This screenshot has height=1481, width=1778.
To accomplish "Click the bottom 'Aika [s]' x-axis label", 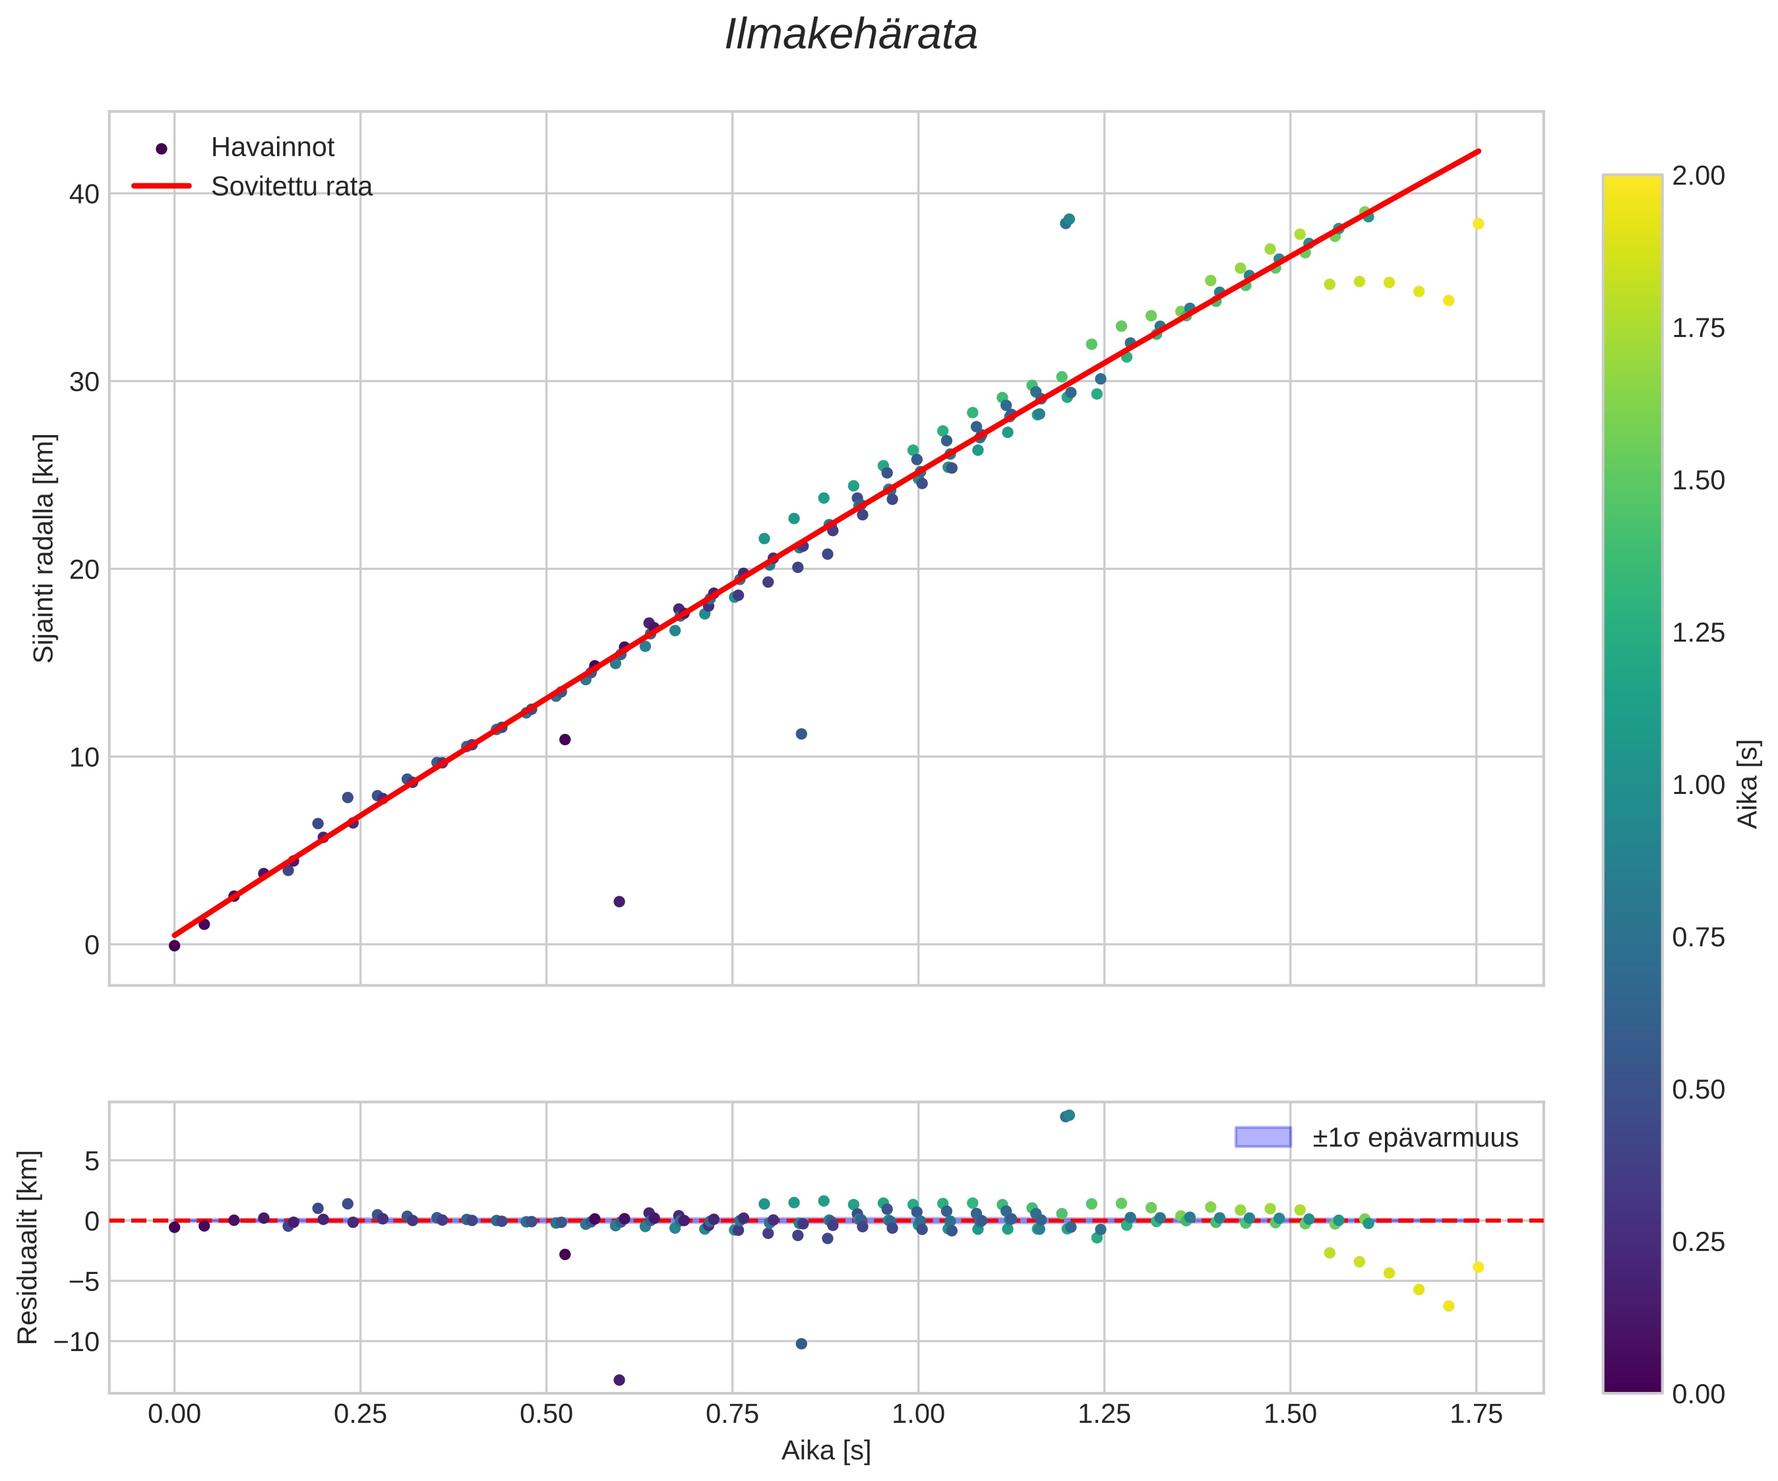I will (826, 1451).
